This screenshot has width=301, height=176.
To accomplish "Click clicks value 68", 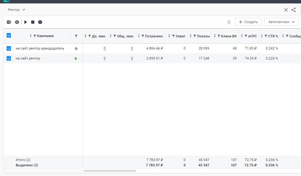I will coord(235,49).
